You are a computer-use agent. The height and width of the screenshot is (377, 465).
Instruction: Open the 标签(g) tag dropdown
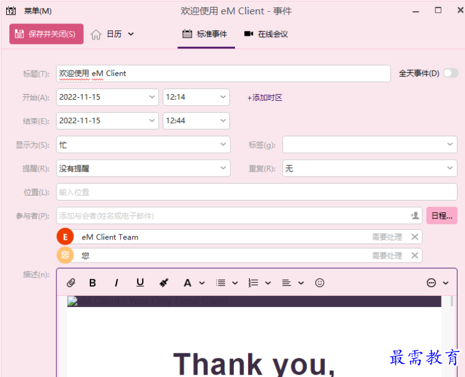tap(370, 144)
